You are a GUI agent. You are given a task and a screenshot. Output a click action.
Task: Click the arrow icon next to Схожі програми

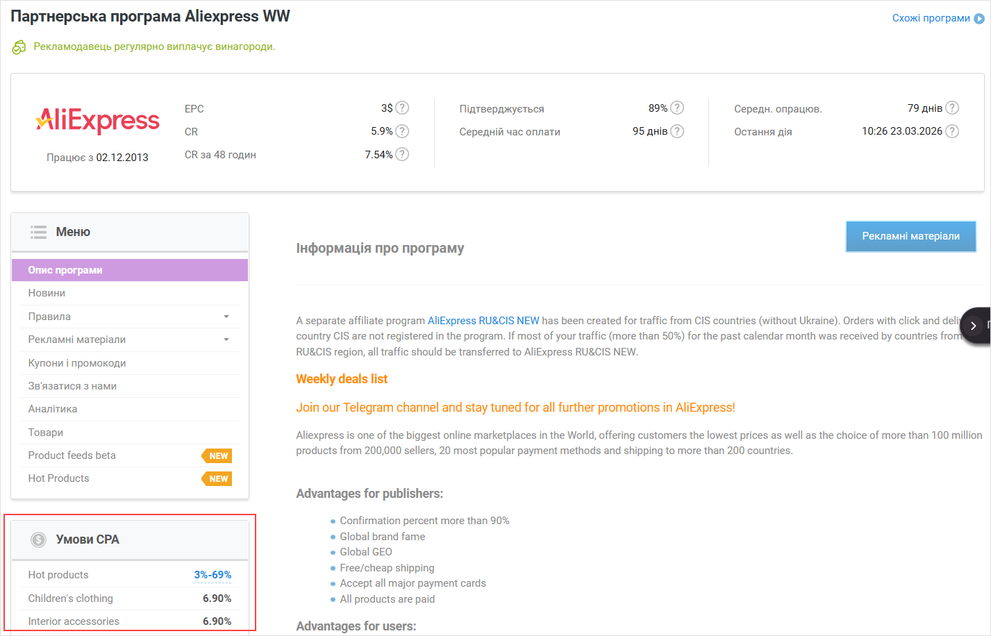point(979,19)
